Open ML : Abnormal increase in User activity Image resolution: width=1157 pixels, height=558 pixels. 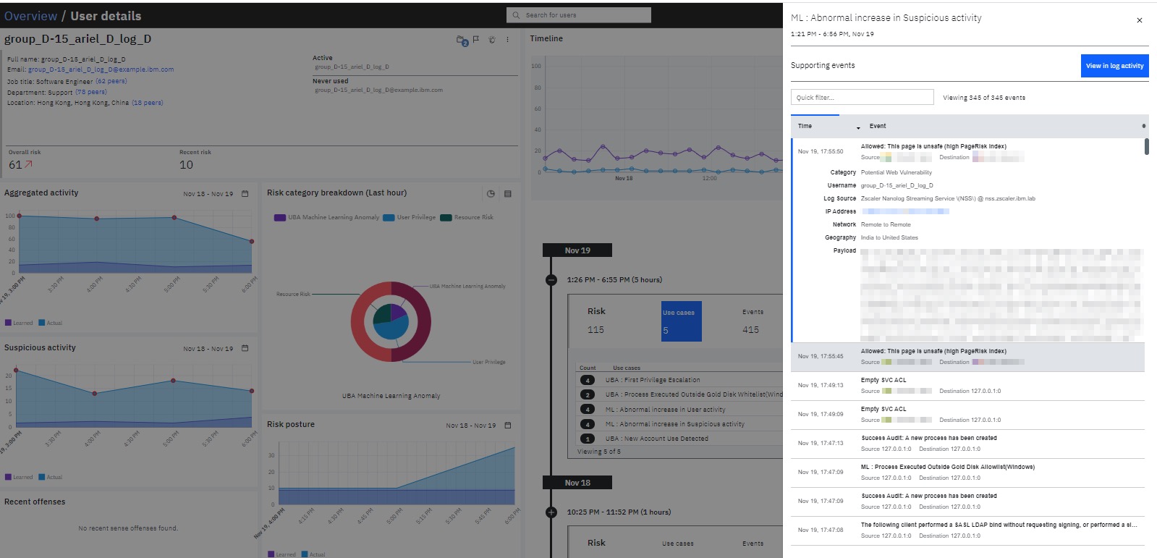coord(665,410)
